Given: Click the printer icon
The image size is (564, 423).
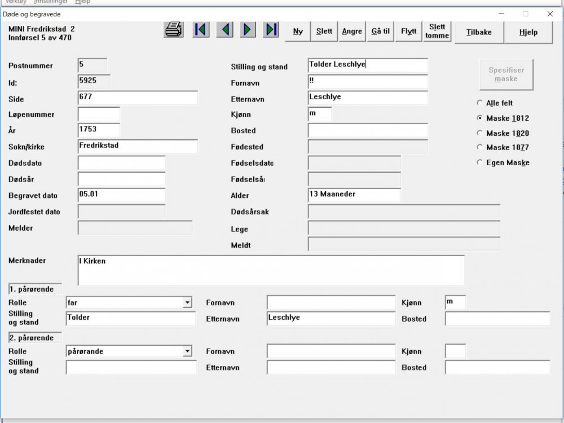Looking at the screenshot, I should [174, 30].
